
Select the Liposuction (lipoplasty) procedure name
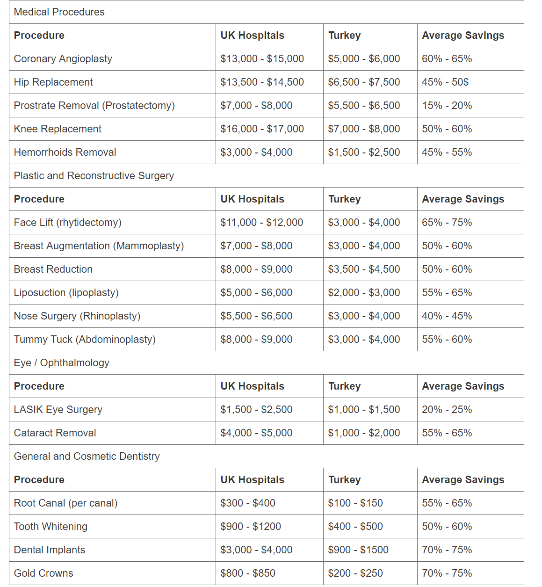tap(66, 293)
